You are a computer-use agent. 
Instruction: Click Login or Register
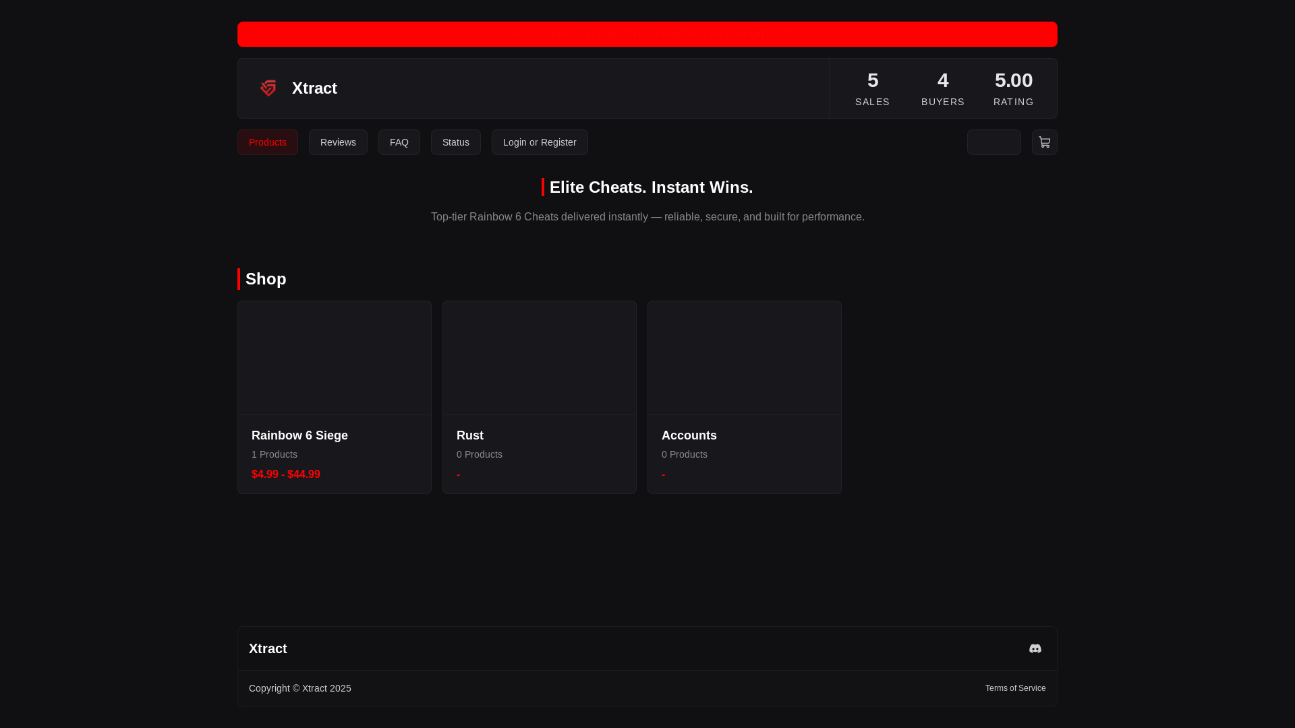coord(540,142)
